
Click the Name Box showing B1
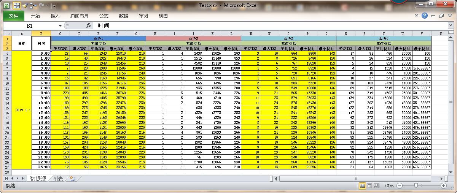[x=30, y=25]
